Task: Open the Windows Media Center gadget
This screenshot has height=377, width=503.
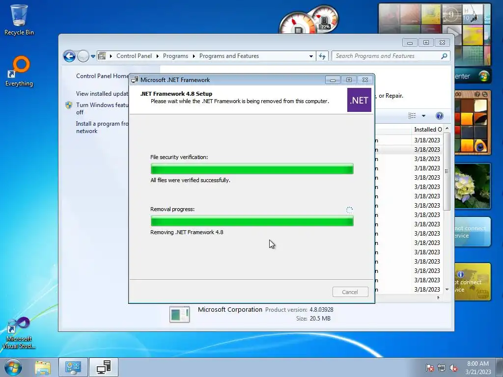Action: point(473,76)
